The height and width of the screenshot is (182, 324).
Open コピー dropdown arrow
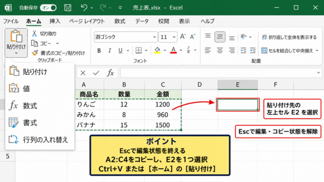57,43
